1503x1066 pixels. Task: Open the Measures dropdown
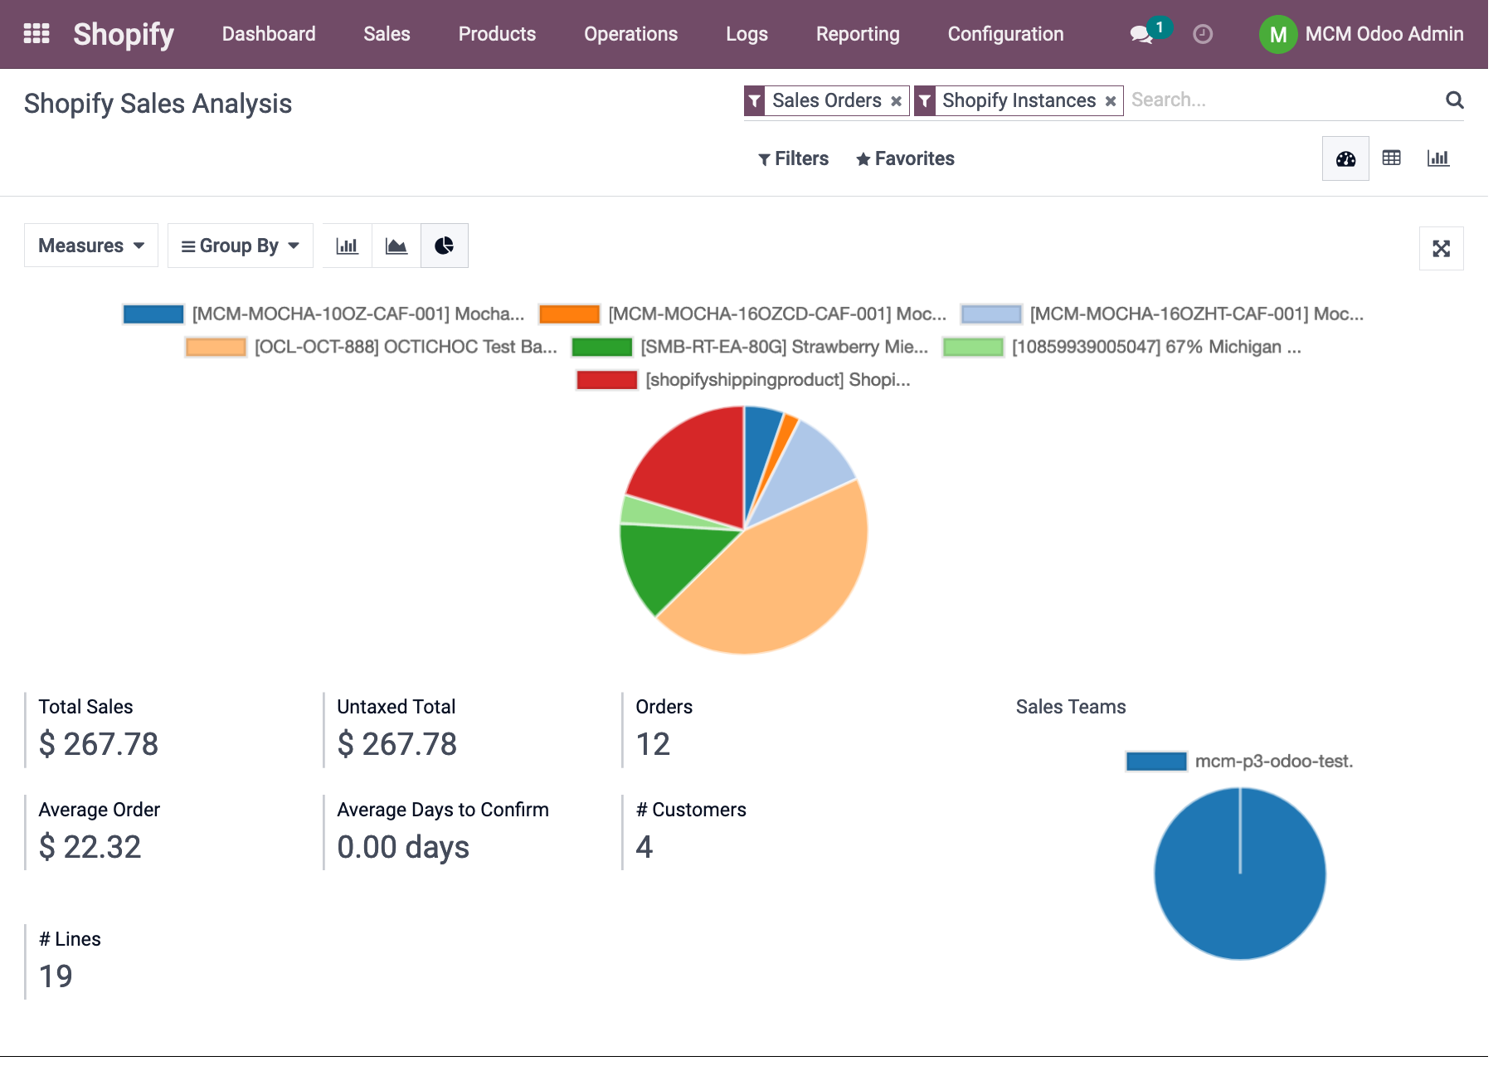(x=91, y=246)
